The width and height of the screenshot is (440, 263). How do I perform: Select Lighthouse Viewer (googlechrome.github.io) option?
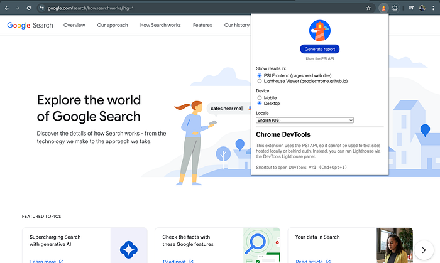(x=259, y=81)
